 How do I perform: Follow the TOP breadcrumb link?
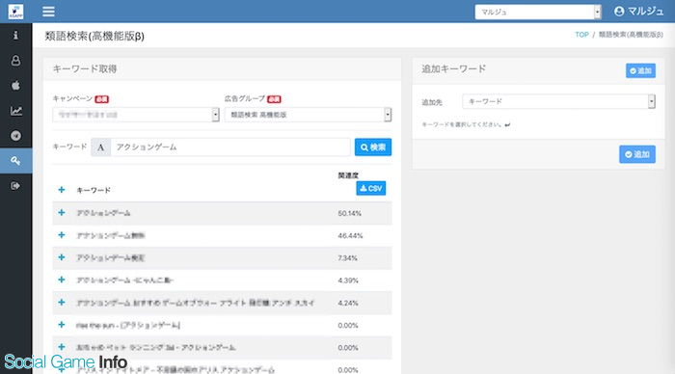click(x=581, y=35)
